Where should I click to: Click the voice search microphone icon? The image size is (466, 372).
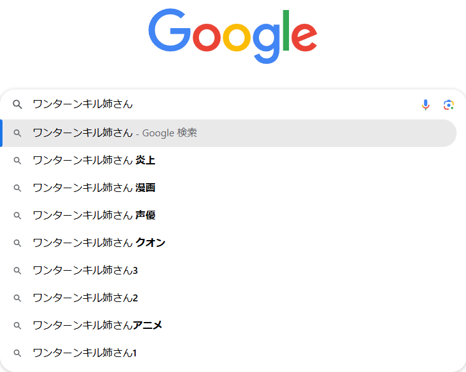[425, 104]
